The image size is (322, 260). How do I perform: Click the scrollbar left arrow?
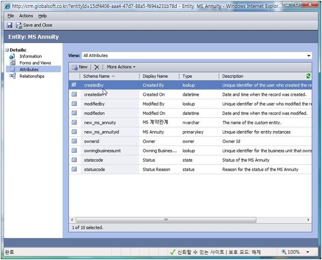click(72, 220)
